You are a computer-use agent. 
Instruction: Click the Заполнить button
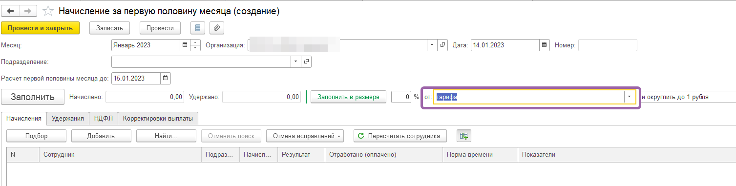[33, 97]
